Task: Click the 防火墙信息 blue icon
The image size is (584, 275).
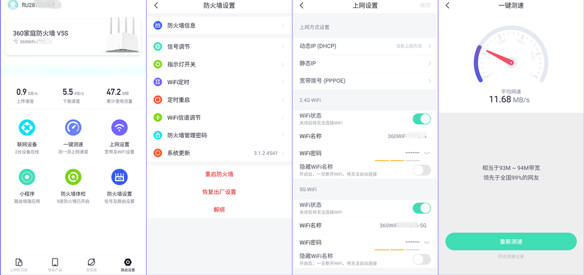Action: [x=158, y=25]
